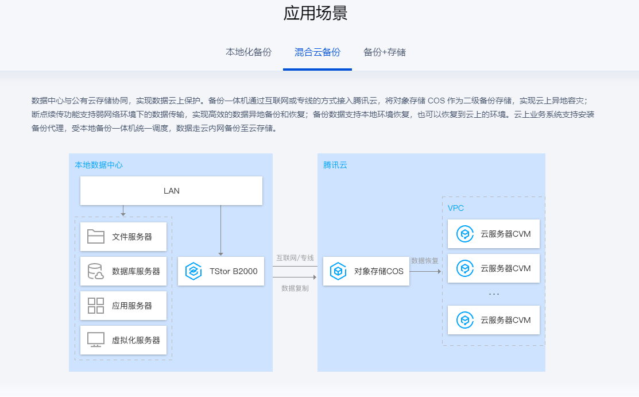Click the 本地数据中心 label
Screen dimensions: 639x397
[99, 165]
